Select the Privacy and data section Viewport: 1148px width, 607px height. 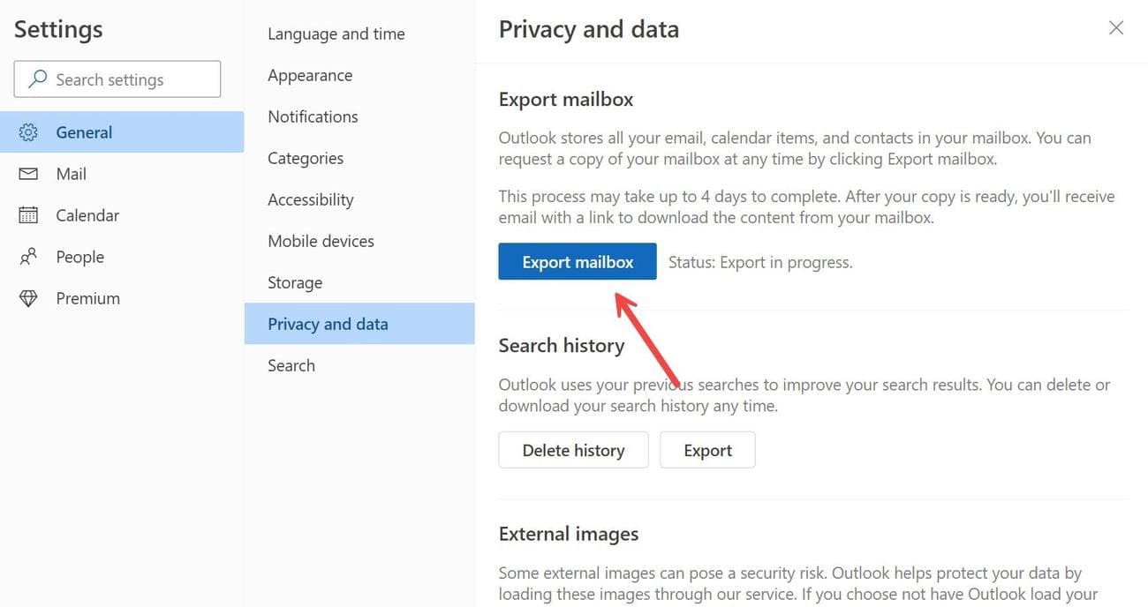point(328,324)
